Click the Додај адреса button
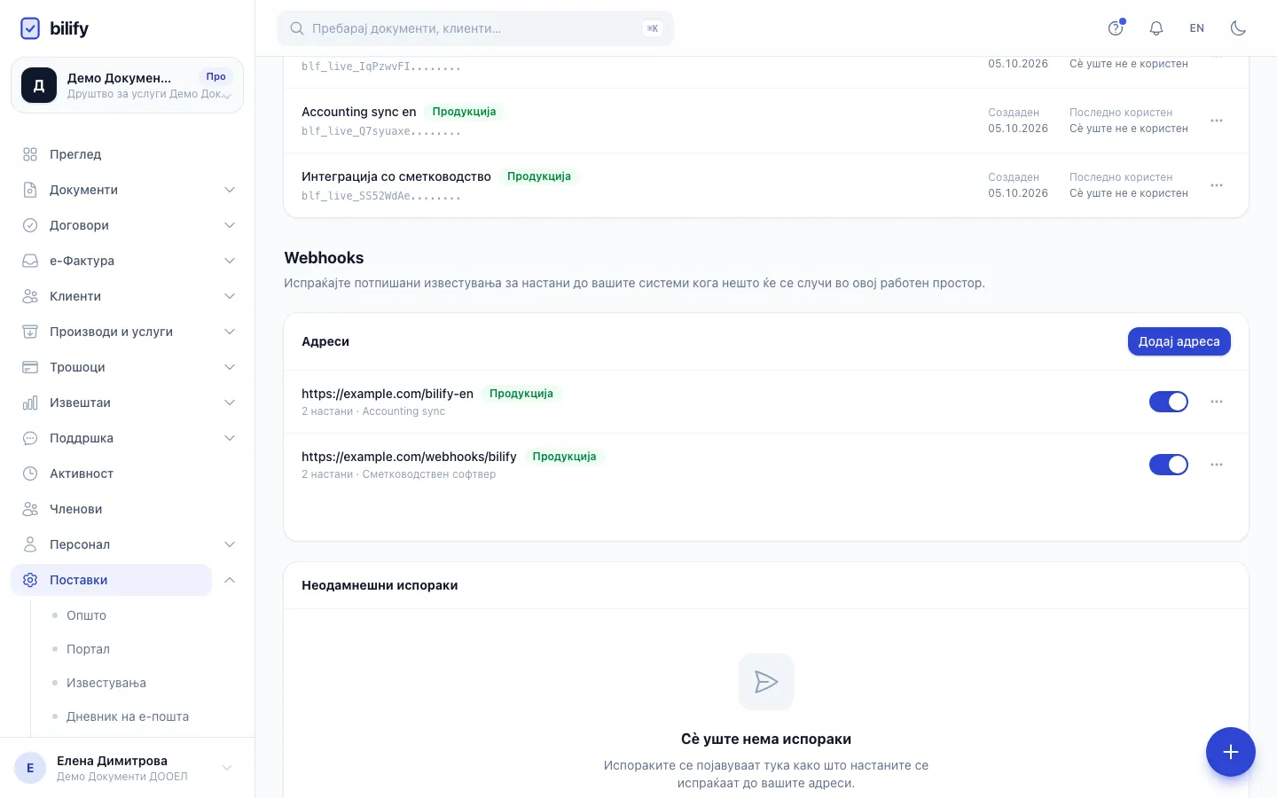The height and width of the screenshot is (798, 1277). 1179,341
